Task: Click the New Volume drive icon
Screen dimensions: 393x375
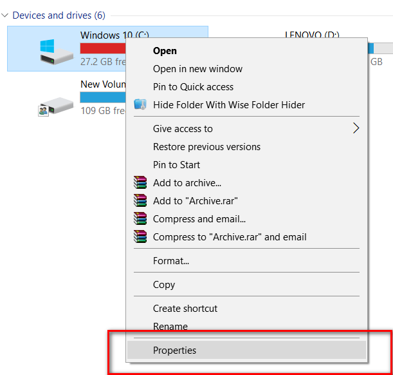Action: [56, 106]
